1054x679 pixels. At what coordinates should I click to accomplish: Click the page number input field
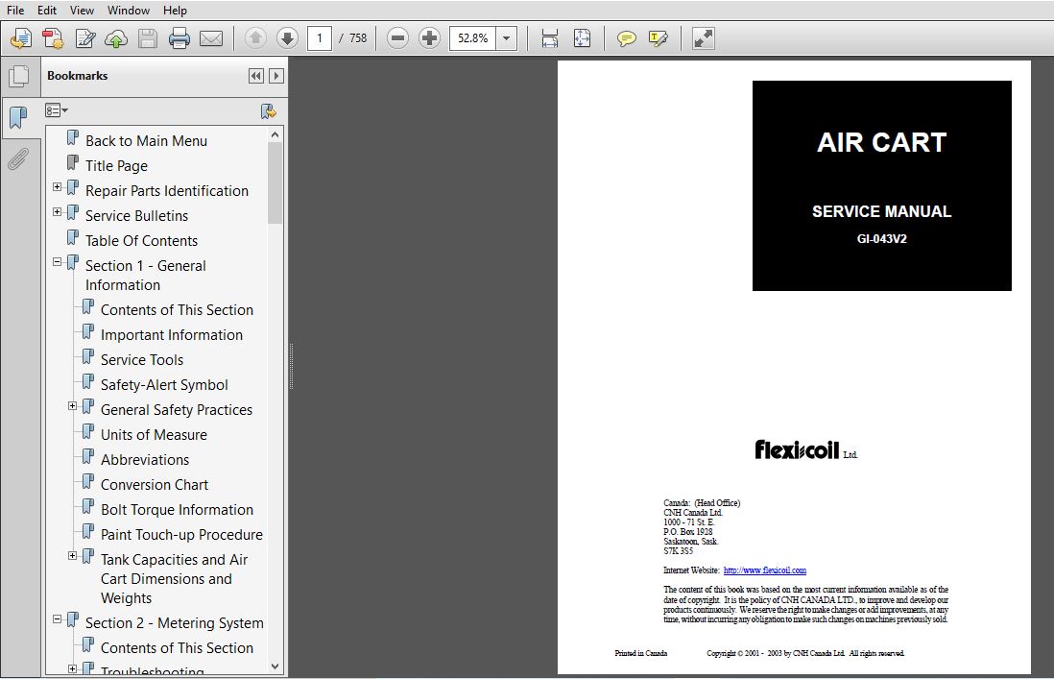click(x=320, y=38)
